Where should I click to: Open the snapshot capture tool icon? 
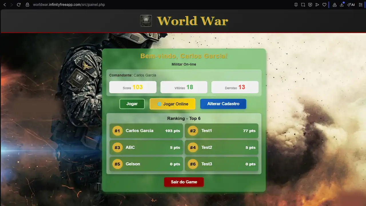click(303, 5)
